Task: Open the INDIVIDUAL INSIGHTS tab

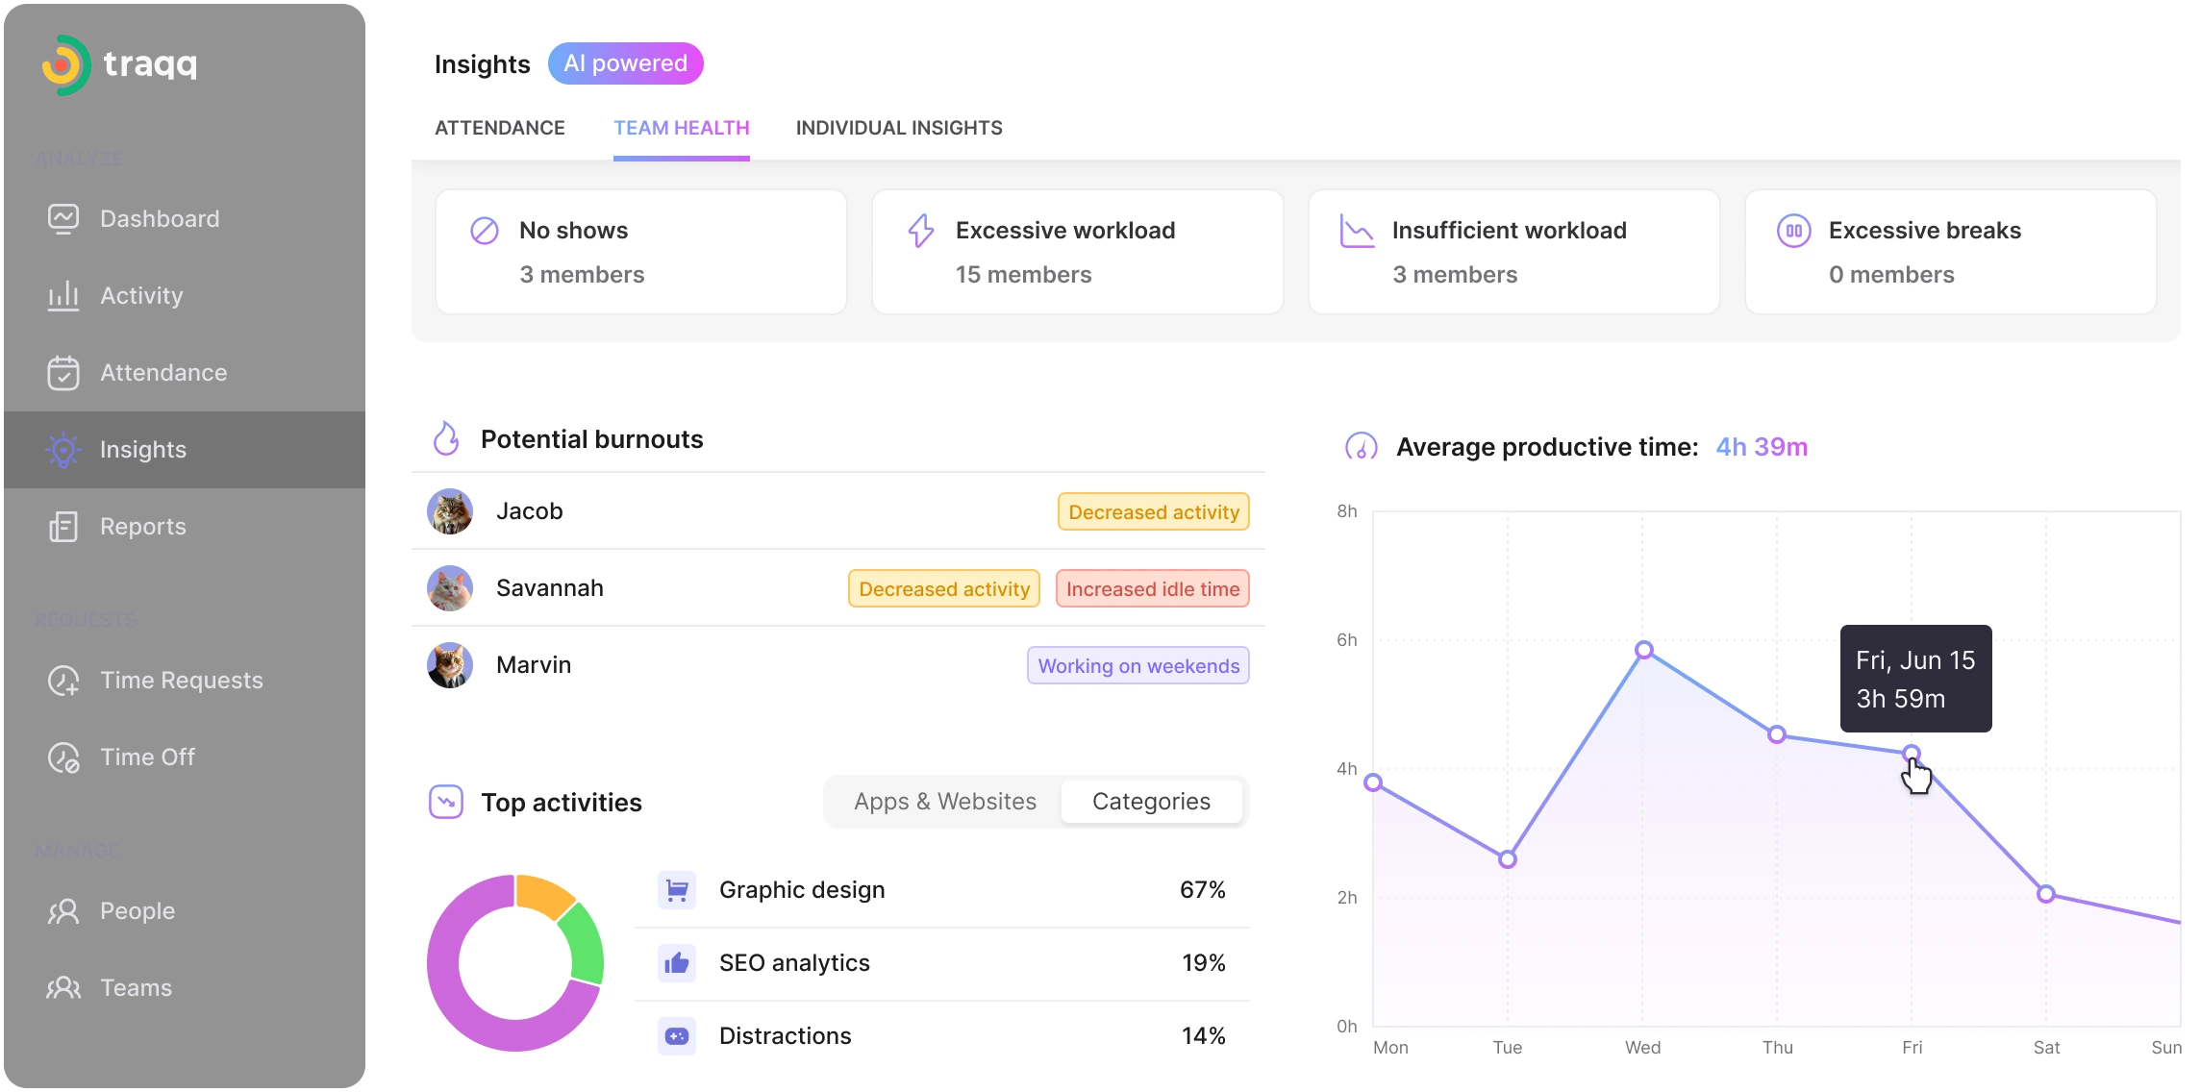Action: point(898,128)
